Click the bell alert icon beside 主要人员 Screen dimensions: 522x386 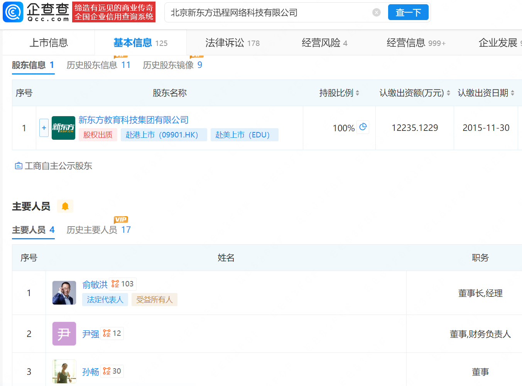click(x=65, y=207)
